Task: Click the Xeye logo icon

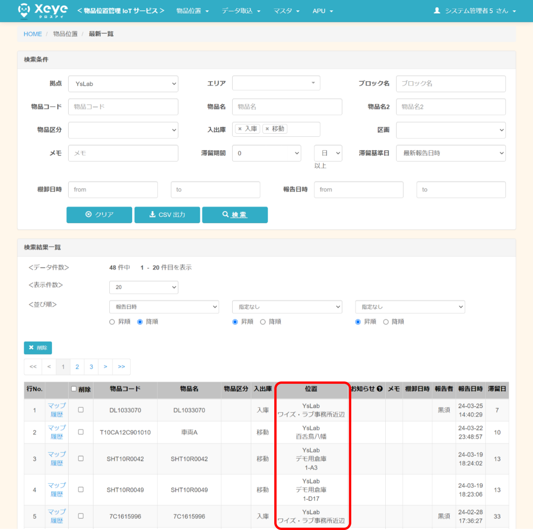Action: pyautogui.click(x=24, y=10)
